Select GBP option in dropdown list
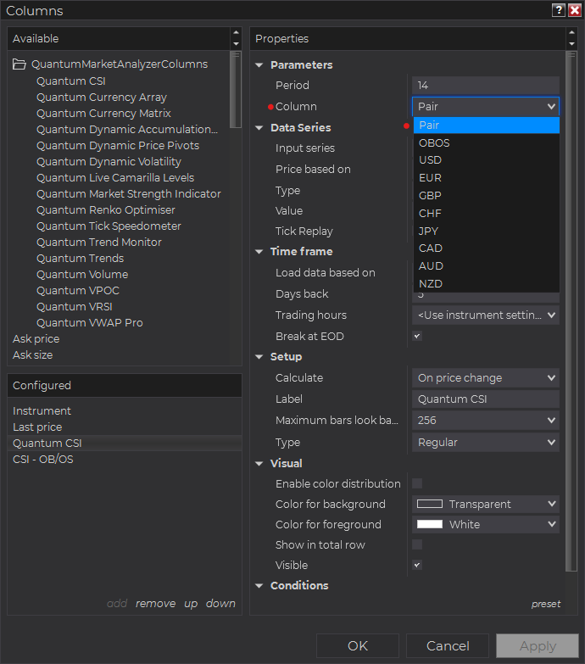Viewport: 585px width, 664px height. [x=487, y=196]
